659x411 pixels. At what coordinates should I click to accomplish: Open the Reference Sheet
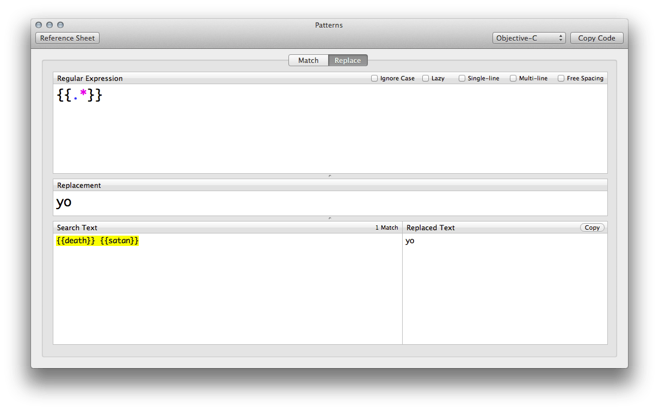coord(67,38)
